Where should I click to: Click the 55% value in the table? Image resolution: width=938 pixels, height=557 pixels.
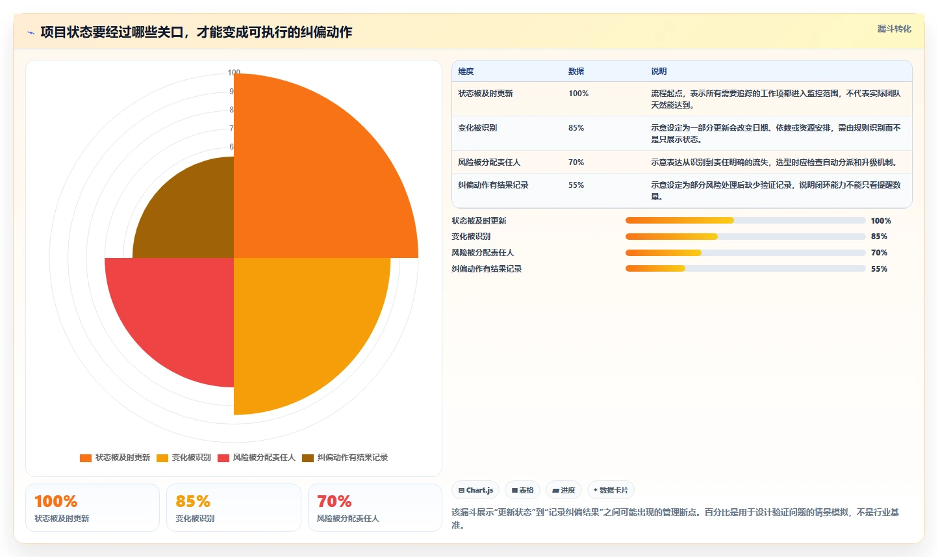pyautogui.click(x=576, y=185)
